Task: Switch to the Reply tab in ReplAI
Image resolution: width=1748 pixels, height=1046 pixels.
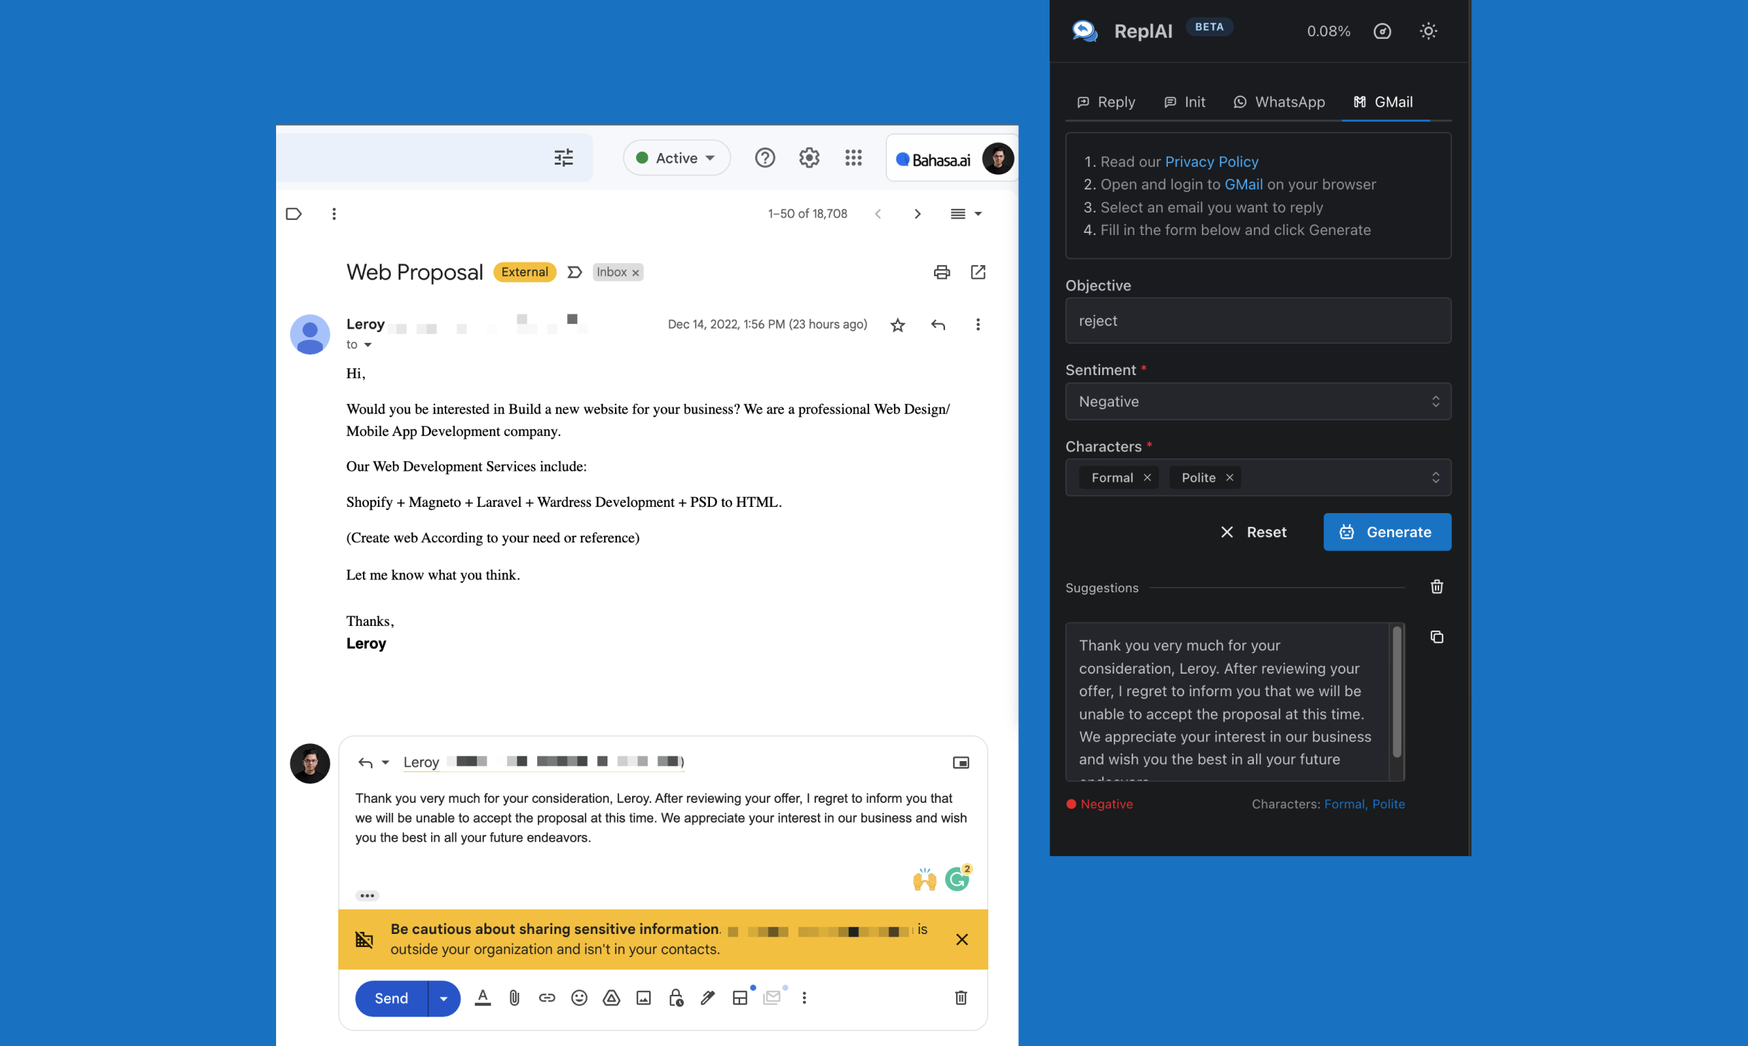Action: (x=1106, y=102)
